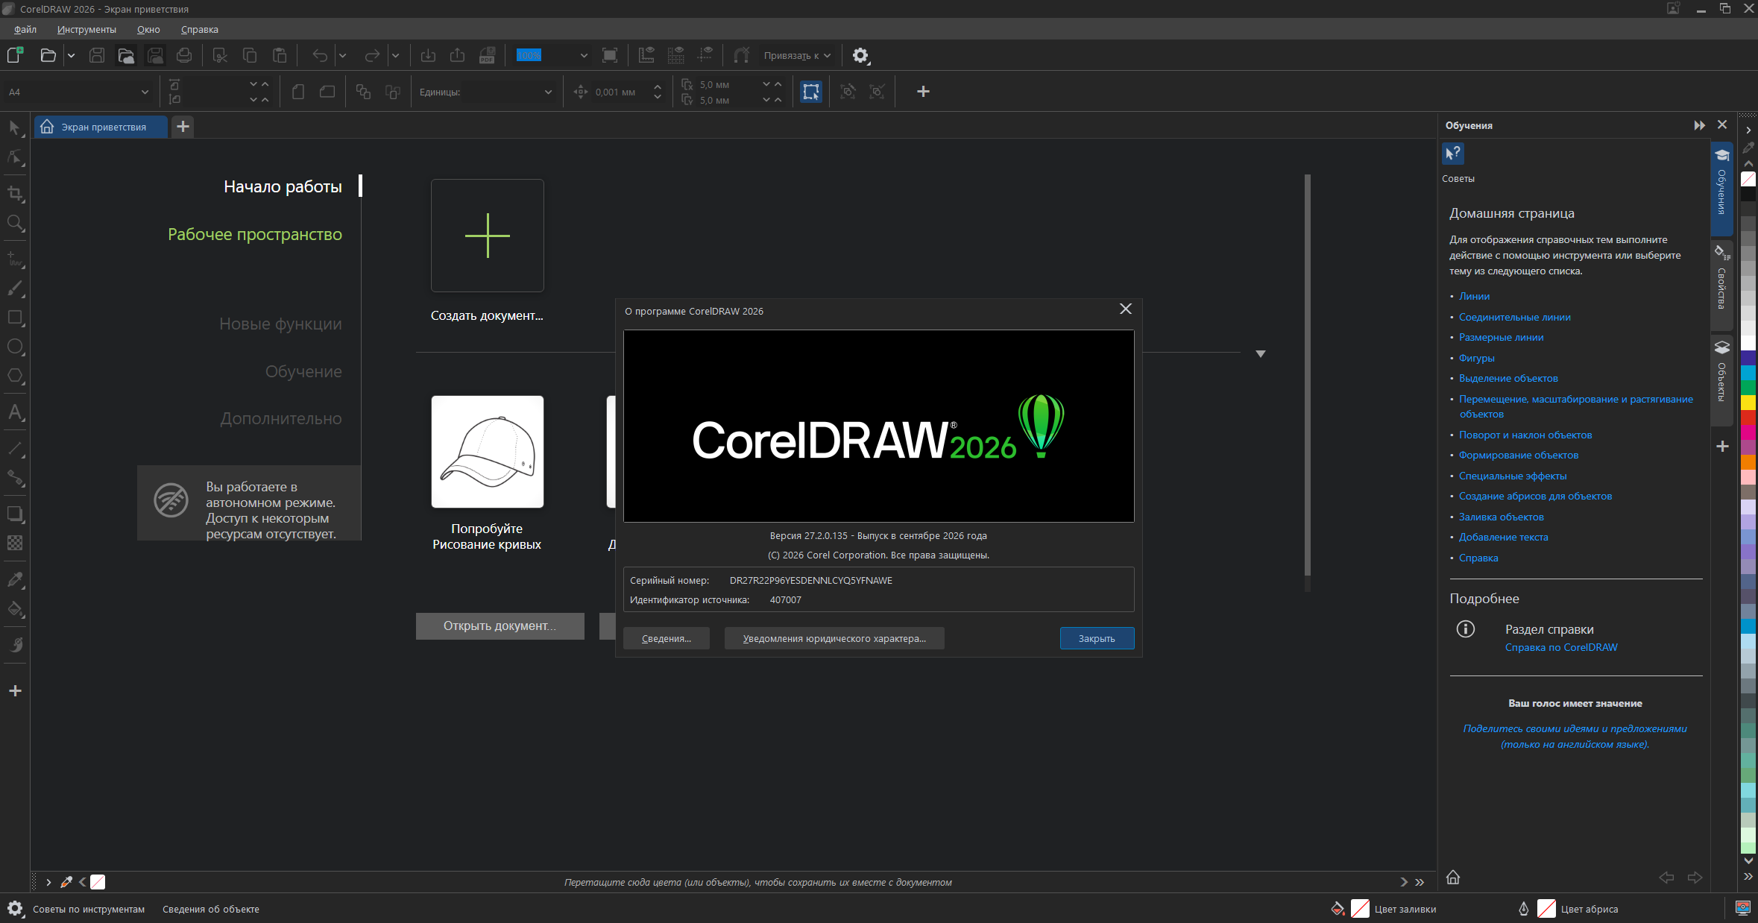
Task: Select the Freehand curve tool in toolbox
Action: point(15,259)
